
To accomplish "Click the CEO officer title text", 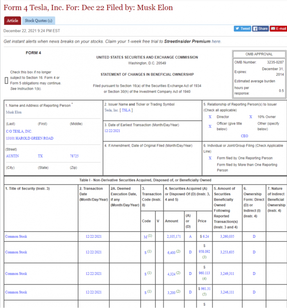I will pyautogui.click(x=244, y=136).
